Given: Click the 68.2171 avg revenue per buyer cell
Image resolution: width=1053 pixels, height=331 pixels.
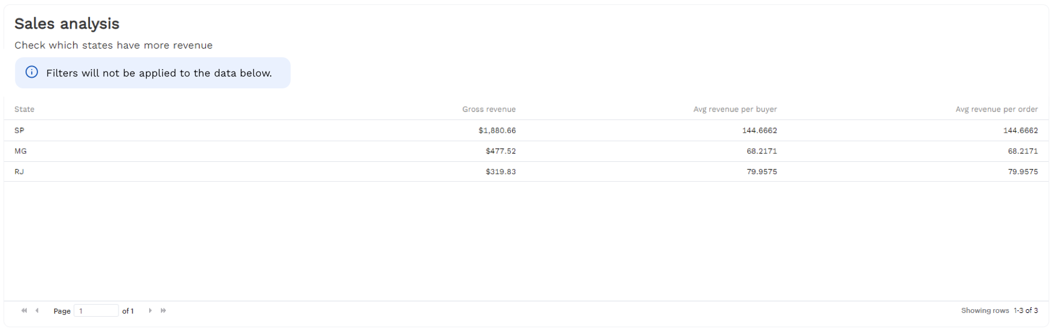Looking at the screenshot, I should (762, 151).
